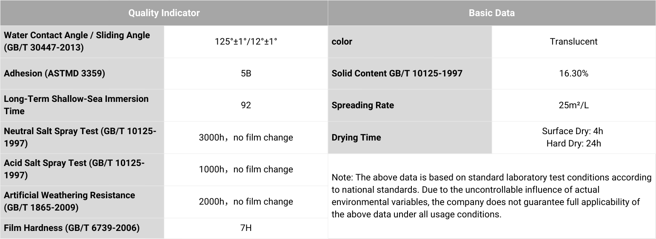This screenshot has width=656, height=239.
Task: Select the Neutral Salt Spray Test label
Action: point(80,137)
